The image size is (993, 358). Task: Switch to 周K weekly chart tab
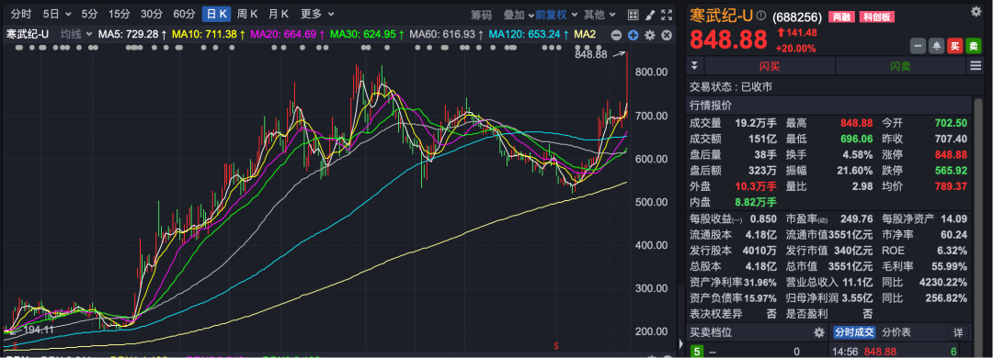click(247, 14)
